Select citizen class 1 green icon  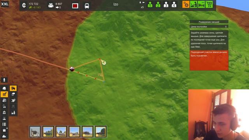[x=150, y=4]
